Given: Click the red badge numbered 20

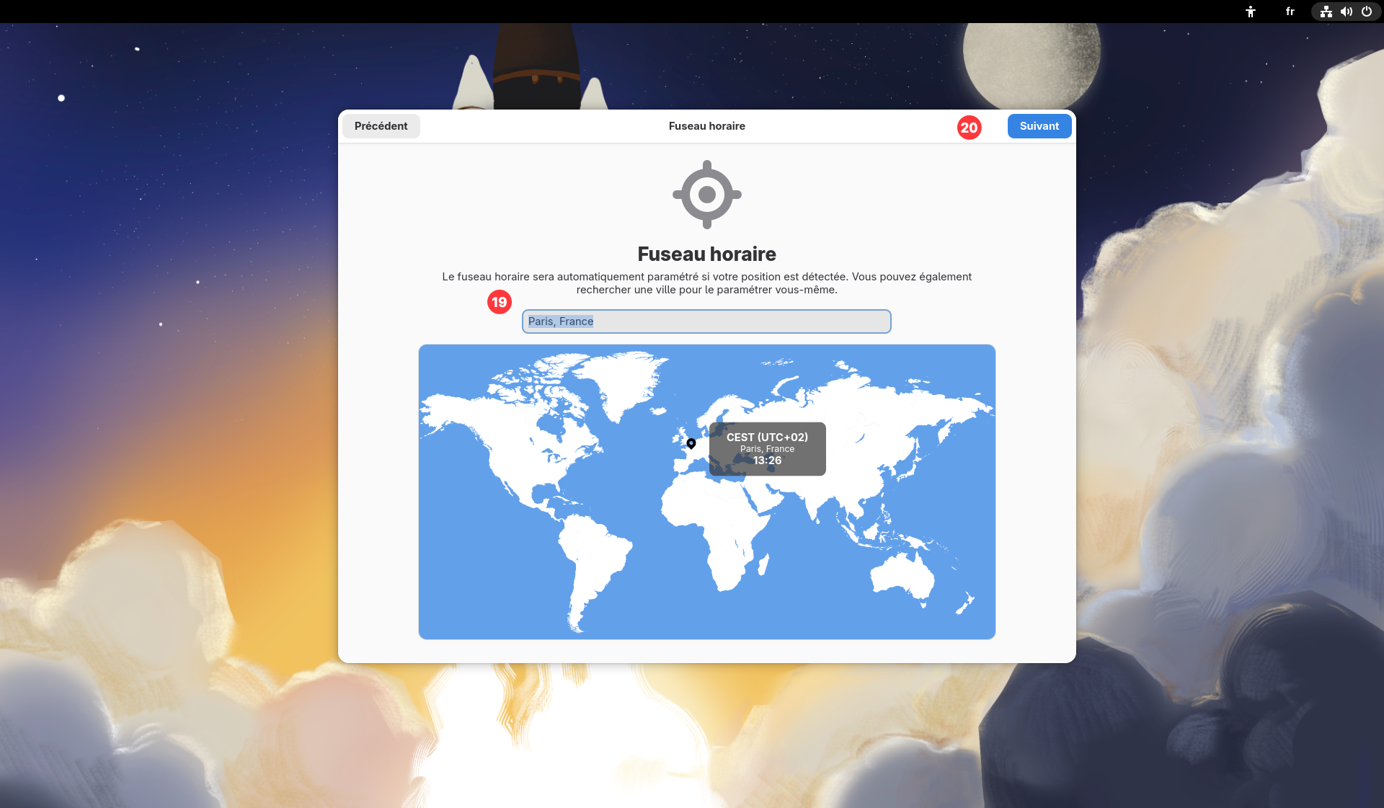Looking at the screenshot, I should 969,128.
